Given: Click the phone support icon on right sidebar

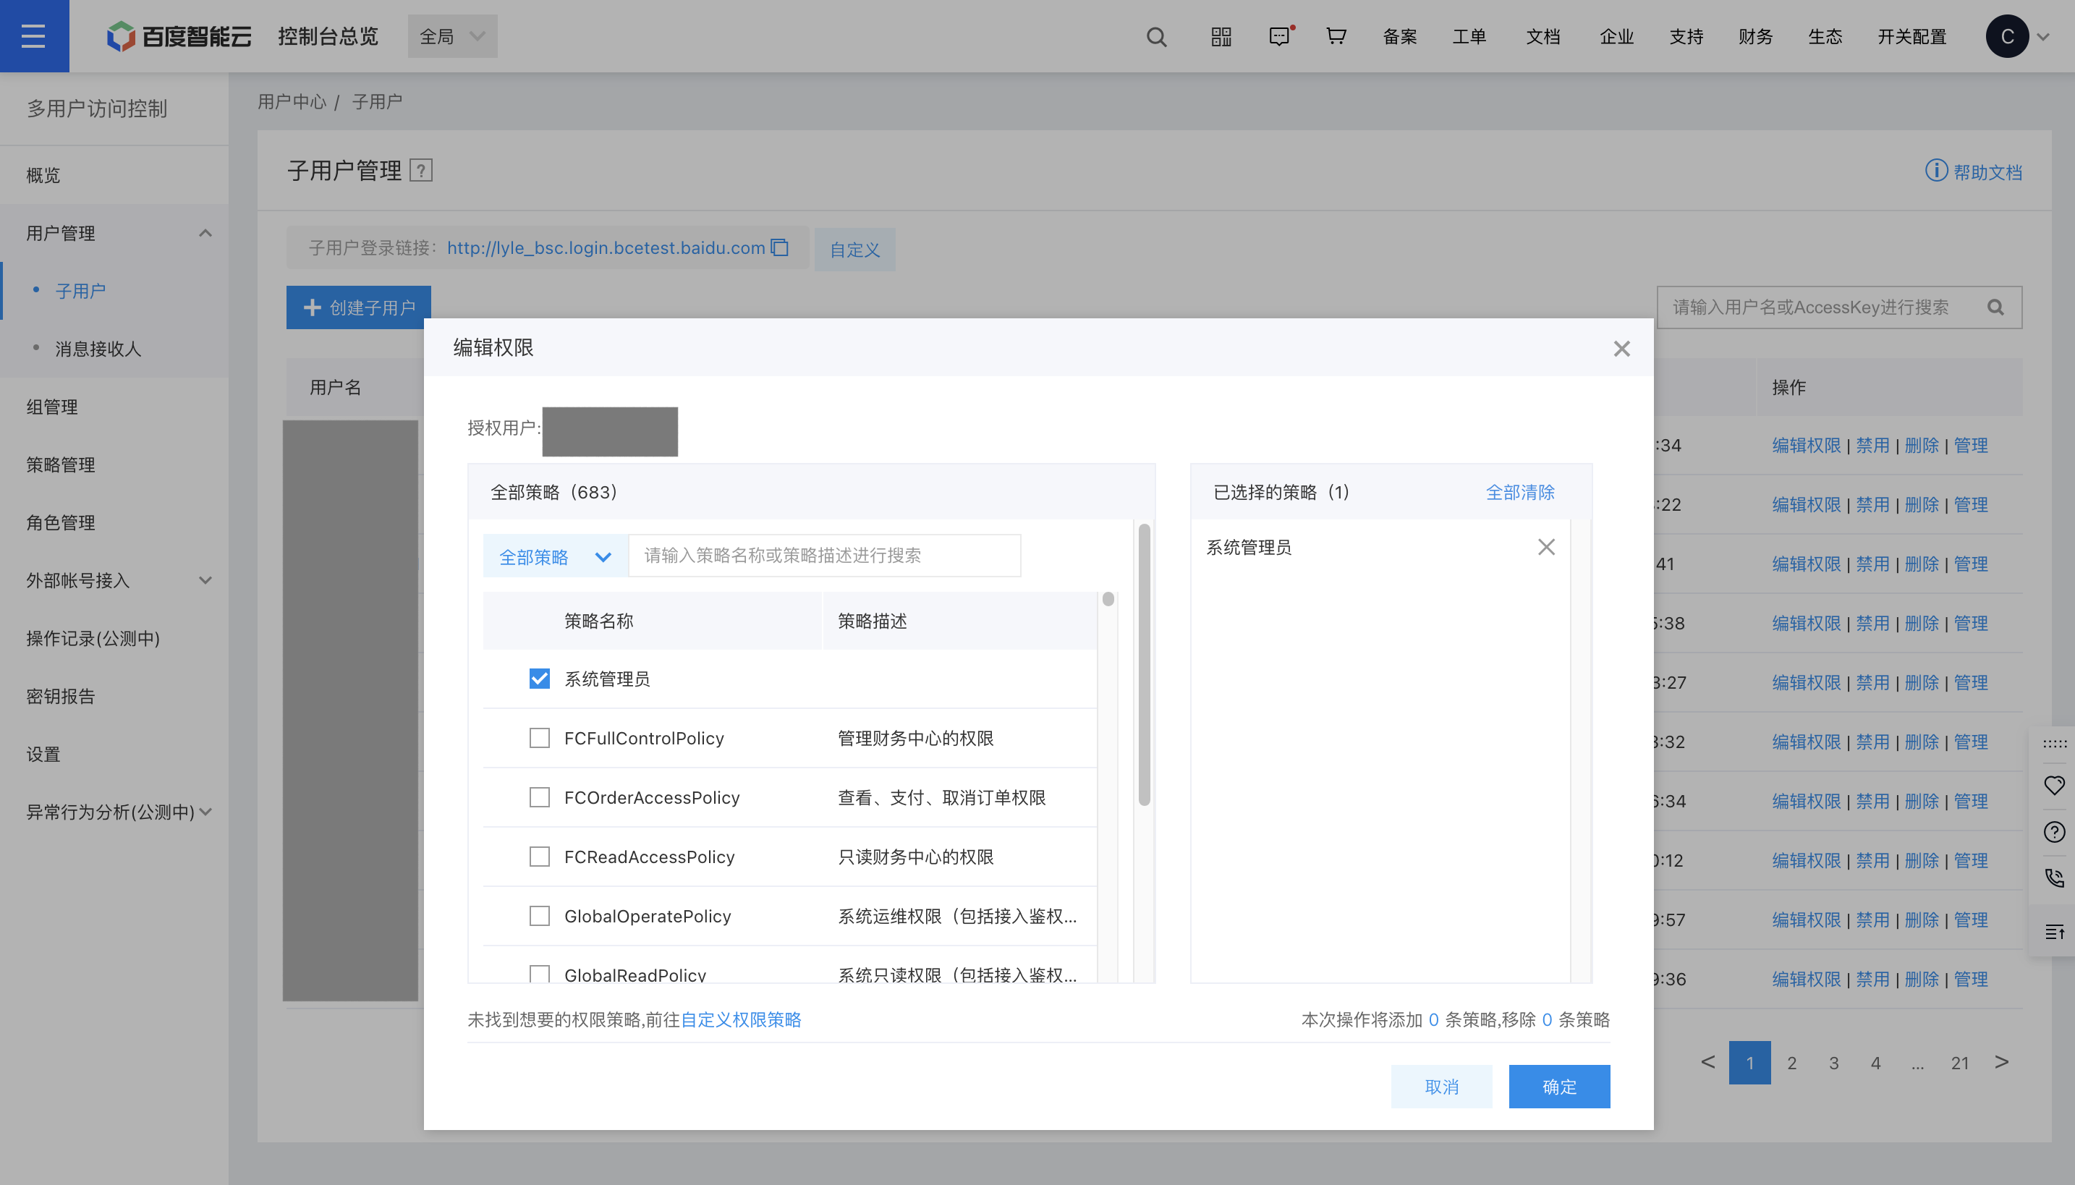Looking at the screenshot, I should [2054, 878].
